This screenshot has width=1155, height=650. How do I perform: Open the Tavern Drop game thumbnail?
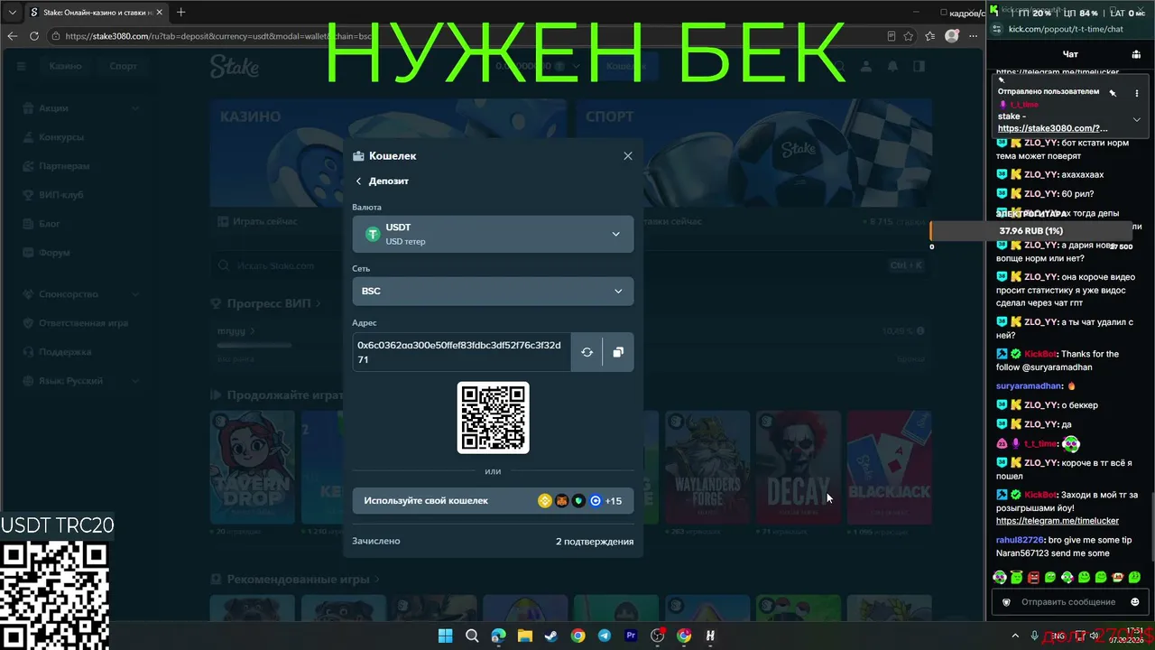click(x=253, y=467)
